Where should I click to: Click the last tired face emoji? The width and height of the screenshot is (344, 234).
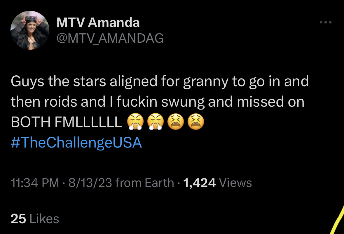tap(196, 122)
